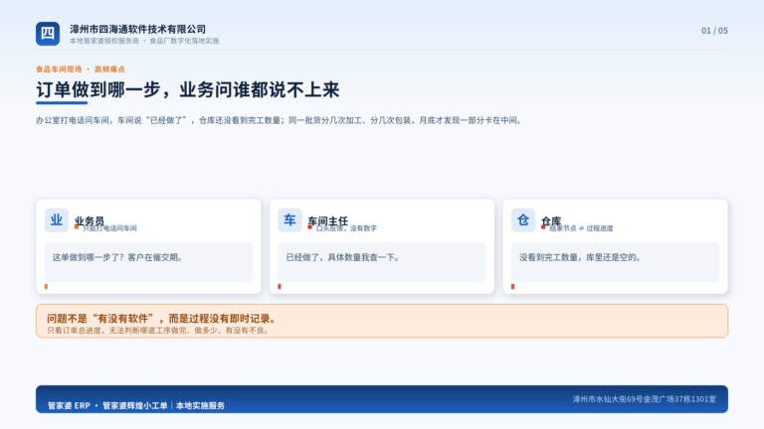Image resolution: width=764 pixels, height=429 pixels.
Task: Click the quote 这单做到哪一步了?客户在催交期。
Action: click(x=117, y=257)
